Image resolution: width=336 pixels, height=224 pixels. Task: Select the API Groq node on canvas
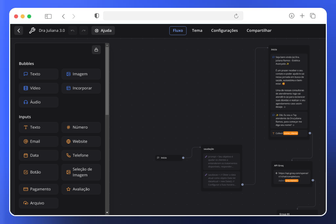point(279,166)
